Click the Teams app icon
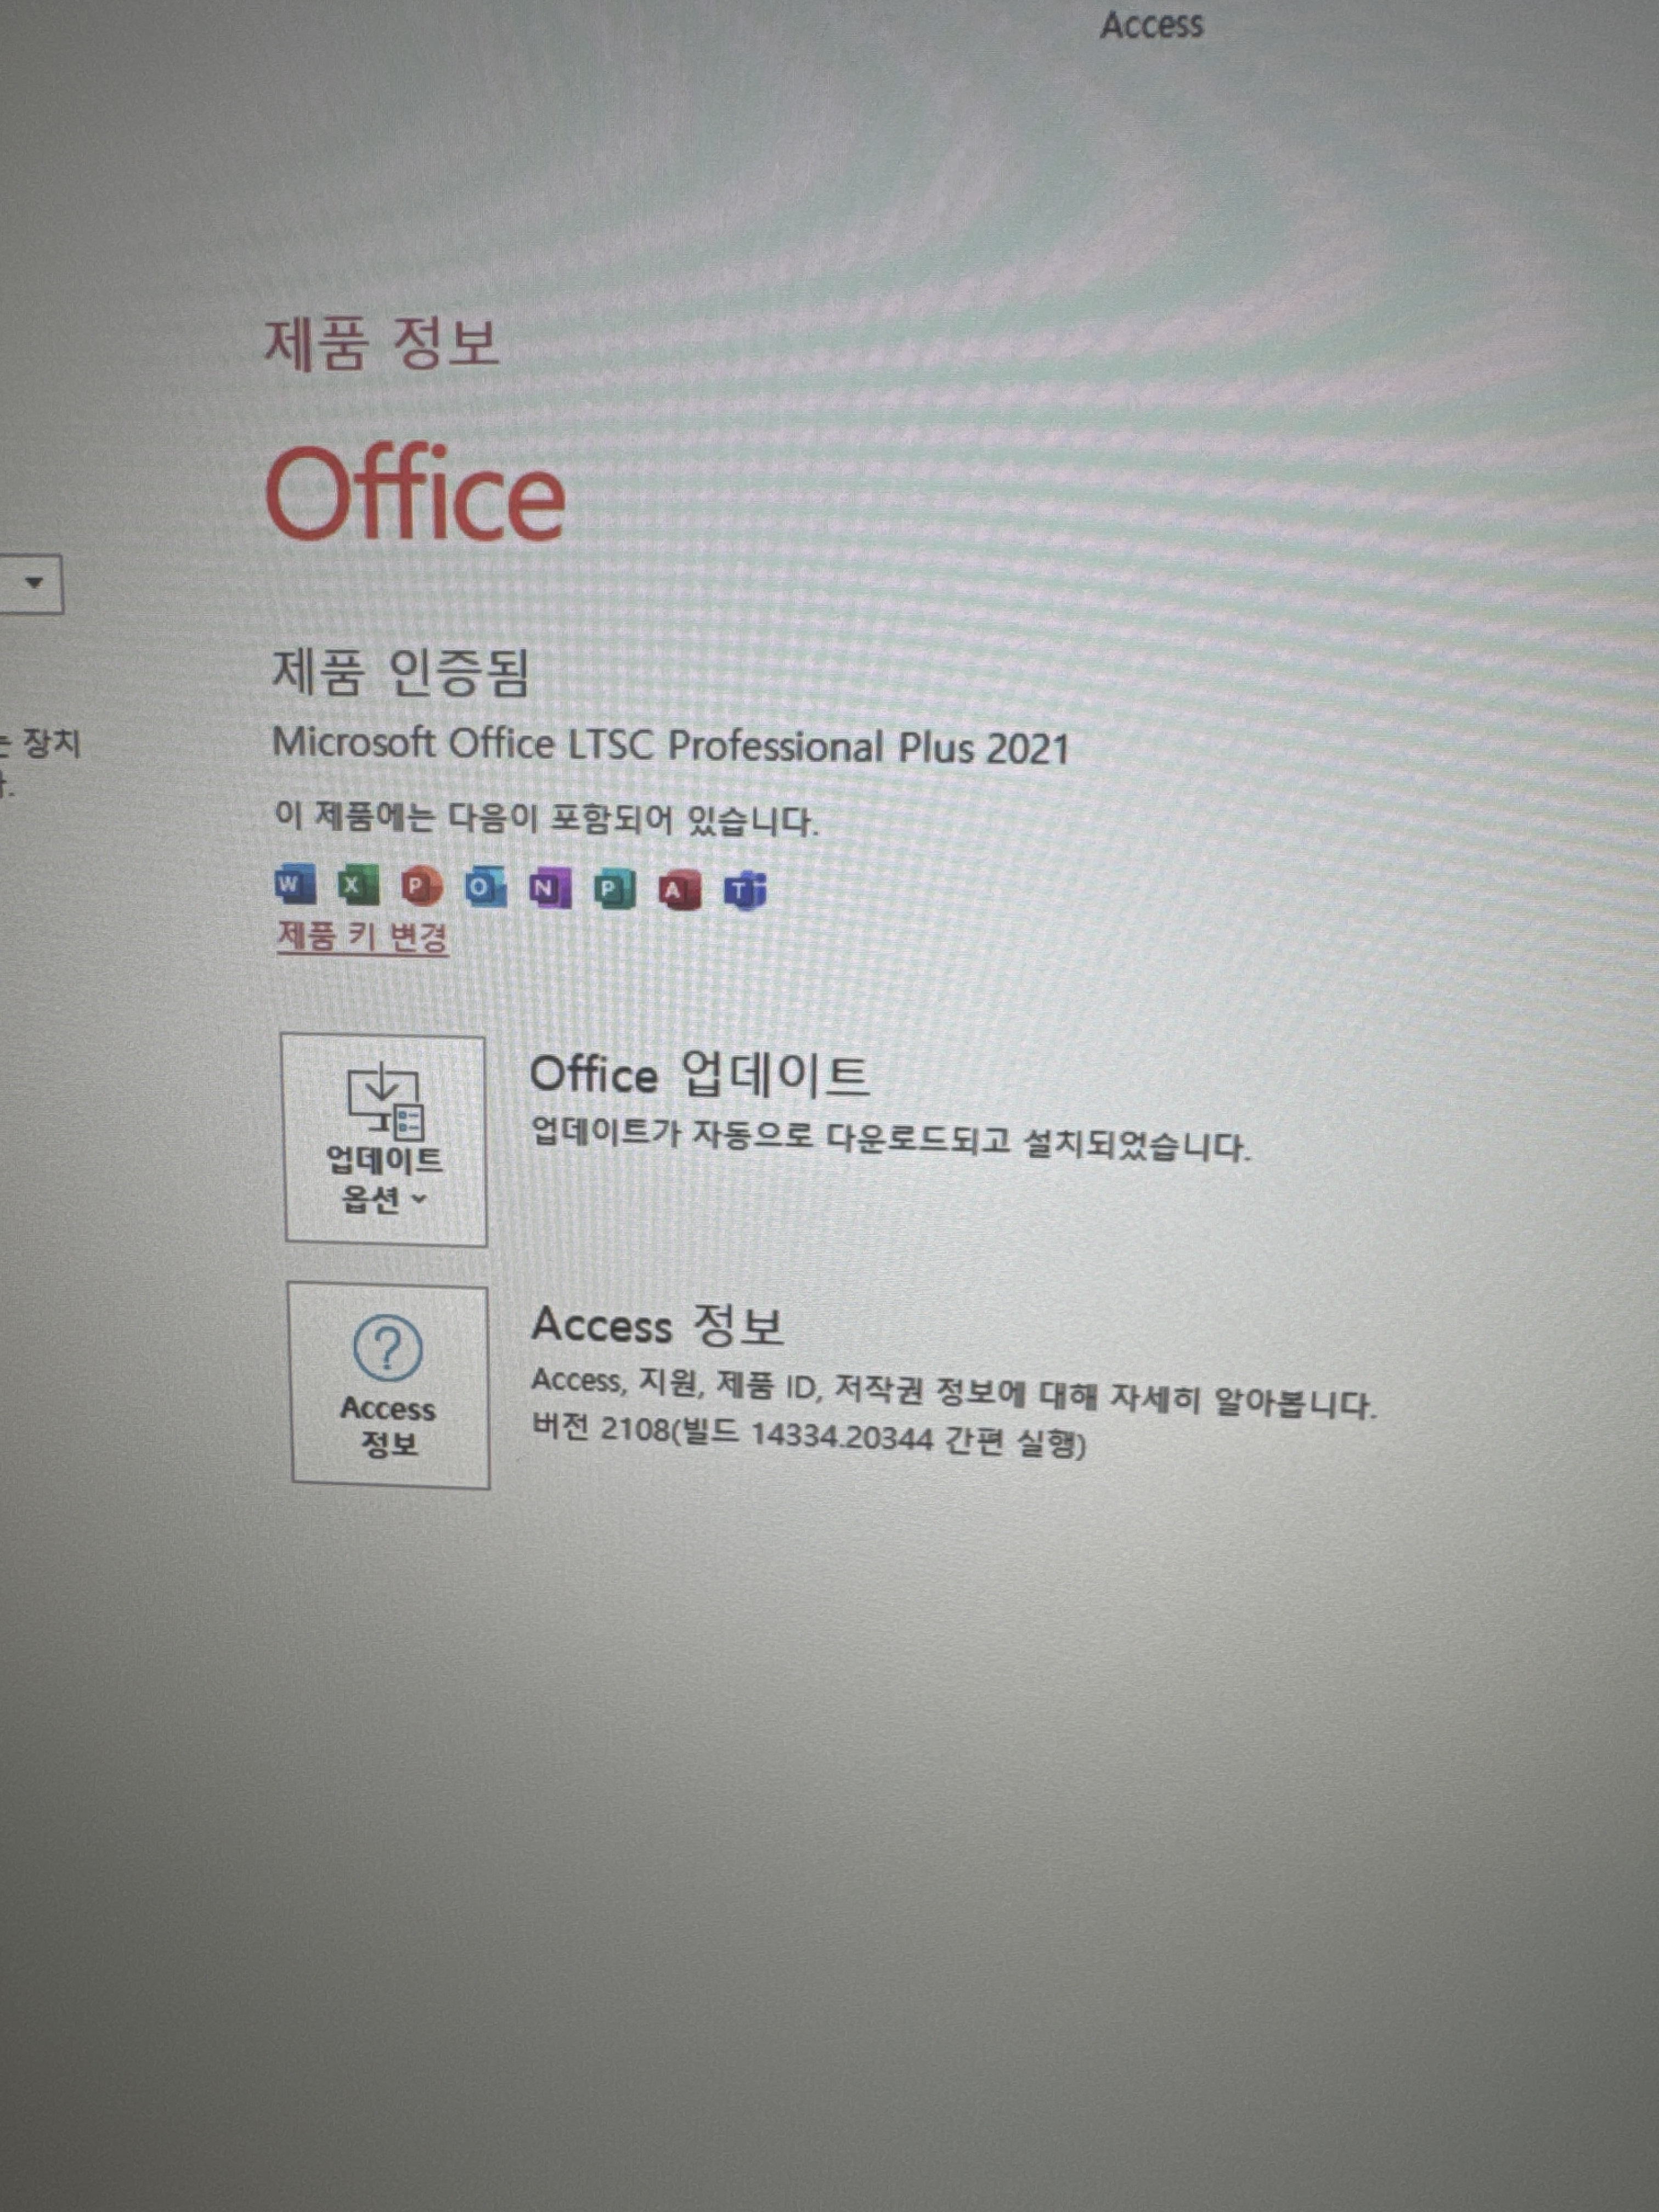Image resolution: width=1659 pixels, height=2212 pixels. pyautogui.click(x=745, y=890)
